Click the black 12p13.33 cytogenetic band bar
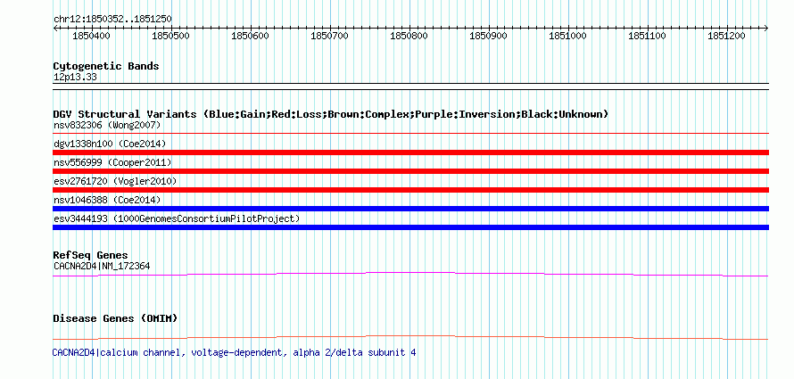The image size is (794, 379). [410, 86]
